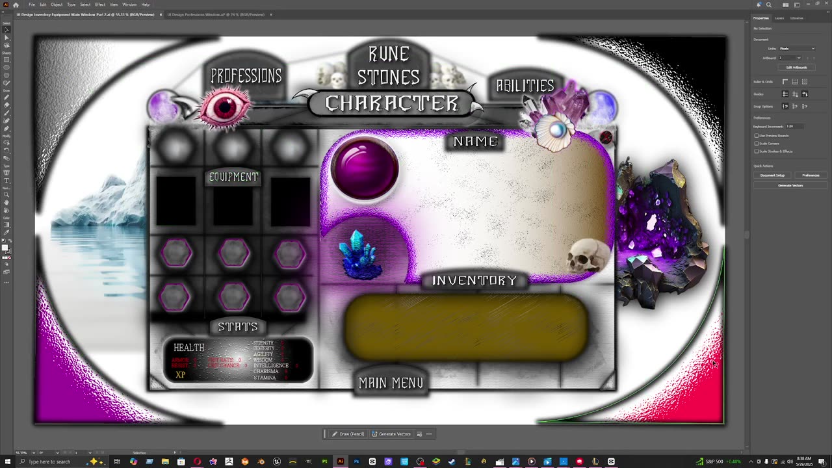
Task: Close the Inventory Equipment Main Window document tab
Action: pos(161,14)
